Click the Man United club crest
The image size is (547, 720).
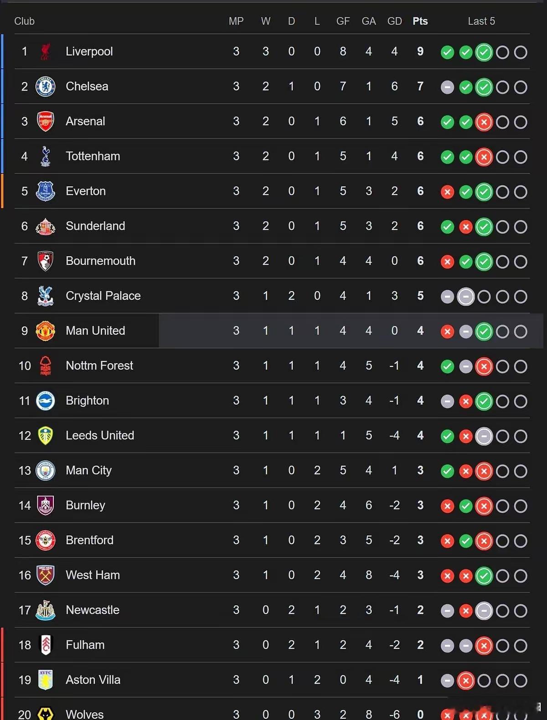tap(45, 331)
